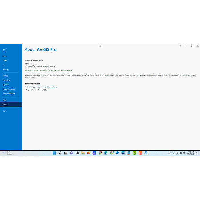The image size is (200, 200).
Task: Open Package Manager from sidebar
Action: pyautogui.click(x=9, y=89)
